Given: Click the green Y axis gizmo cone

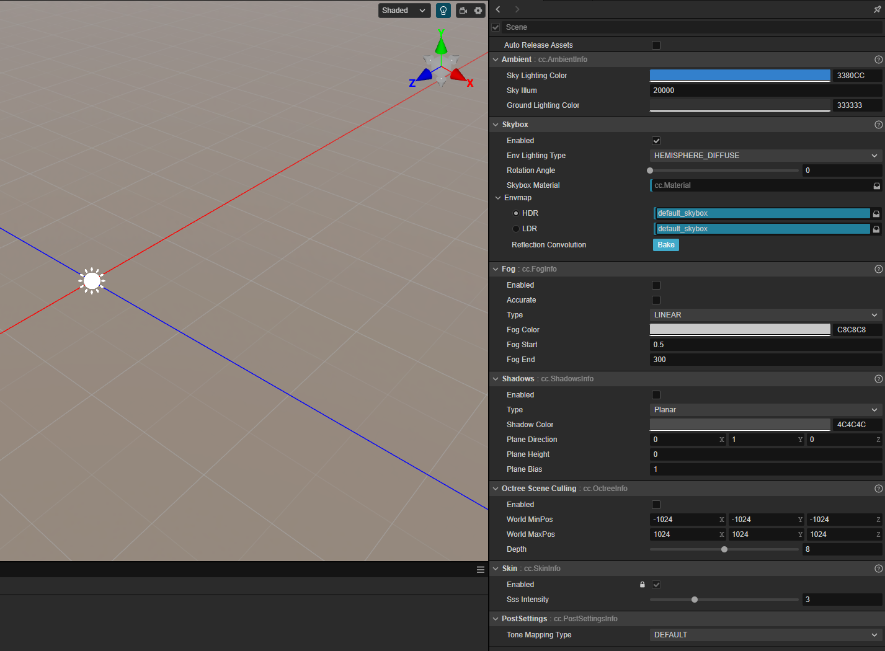Looking at the screenshot, I should tap(441, 45).
